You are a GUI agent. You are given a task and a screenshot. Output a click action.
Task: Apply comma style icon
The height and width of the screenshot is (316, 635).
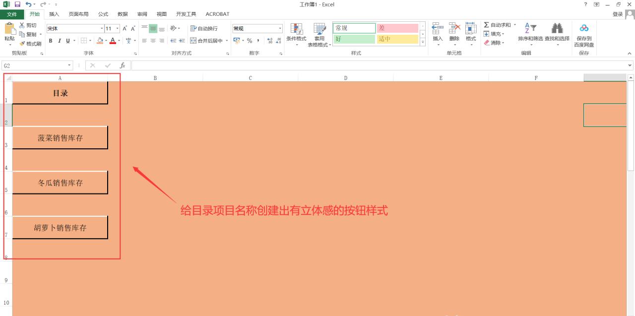pyautogui.click(x=258, y=41)
